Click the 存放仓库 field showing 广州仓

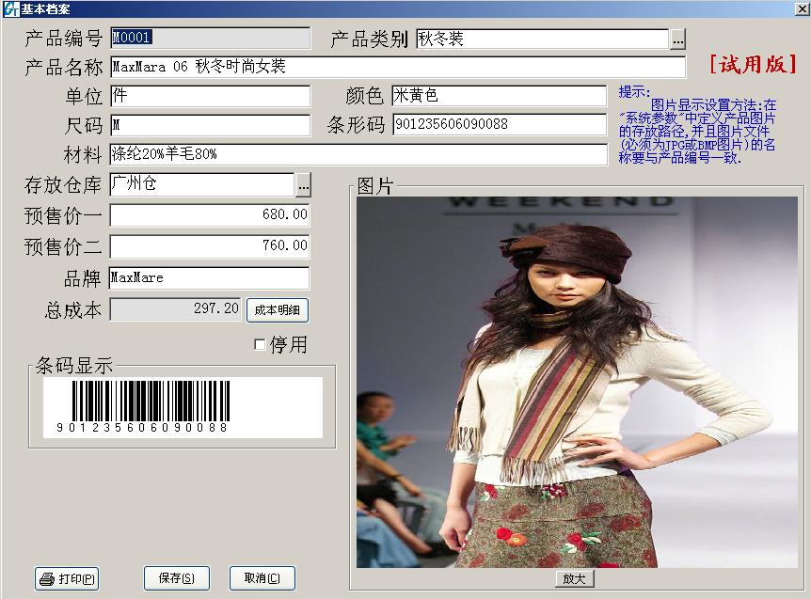click(202, 184)
